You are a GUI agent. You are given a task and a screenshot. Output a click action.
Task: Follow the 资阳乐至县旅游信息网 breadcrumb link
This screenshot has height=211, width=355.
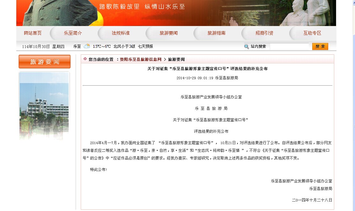pyautogui.click(x=140, y=60)
